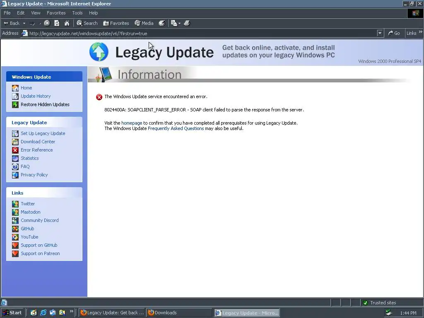The width and height of the screenshot is (424, 318).
Task: Click the YouTube icon in Links
Action: point(15,237)
